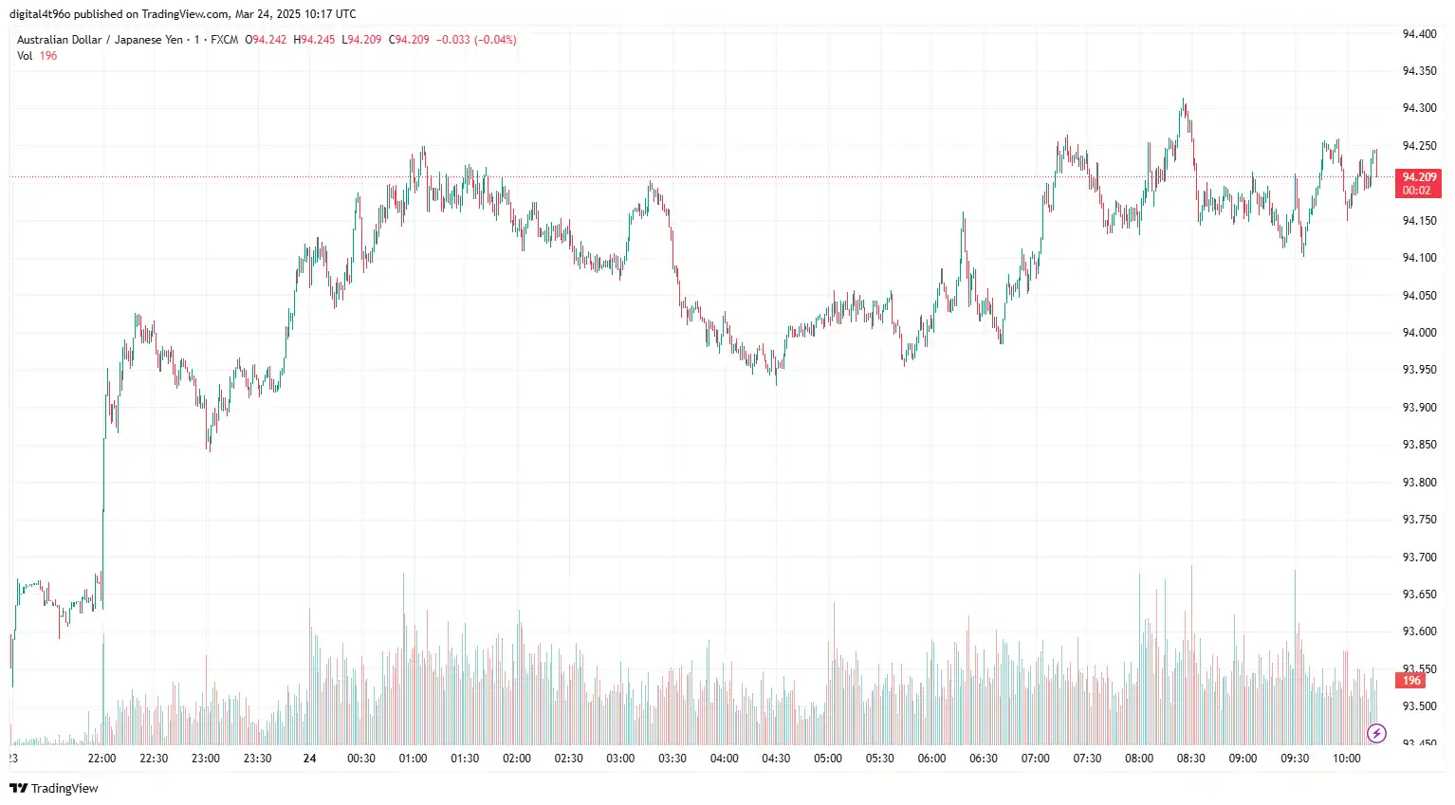The image size is (1455, 805).
Task: Click the 93.800 price axis label
Action: coord(1419,483)
